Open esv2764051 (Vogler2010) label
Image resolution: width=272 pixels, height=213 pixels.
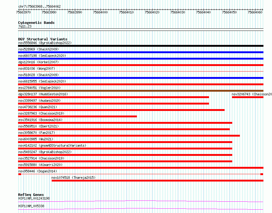pyautogui.click(x=39, y=88)
